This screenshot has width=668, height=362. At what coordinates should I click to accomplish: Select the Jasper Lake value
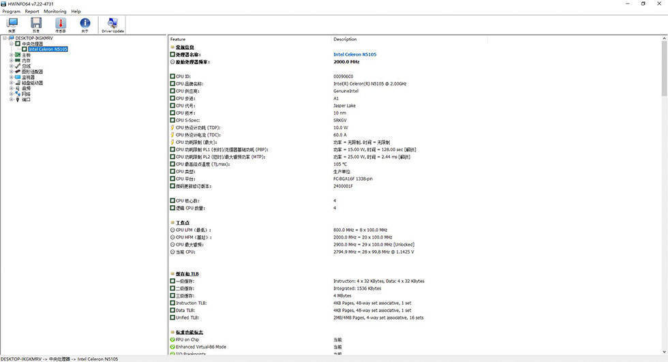[344, 106]
